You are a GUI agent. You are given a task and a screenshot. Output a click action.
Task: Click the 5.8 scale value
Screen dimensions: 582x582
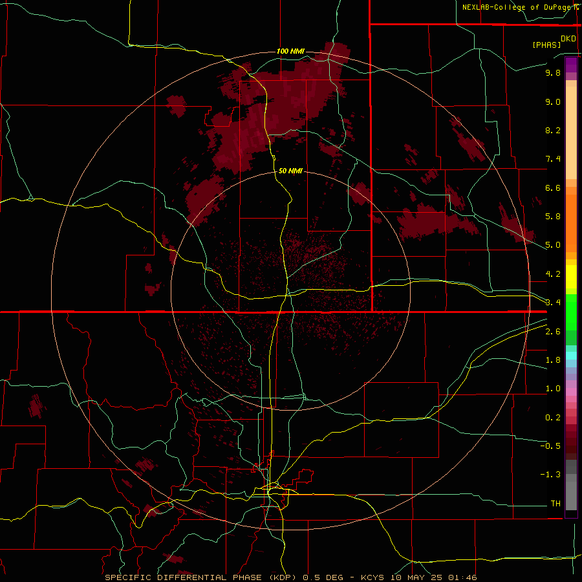pos(553,217)
